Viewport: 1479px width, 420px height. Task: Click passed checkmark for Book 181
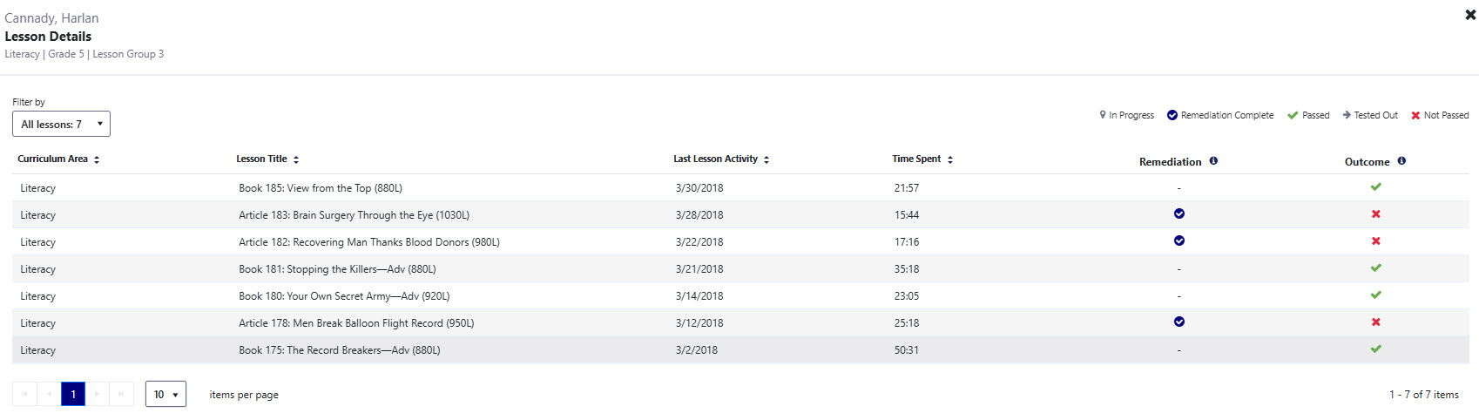coord(1376,268)
